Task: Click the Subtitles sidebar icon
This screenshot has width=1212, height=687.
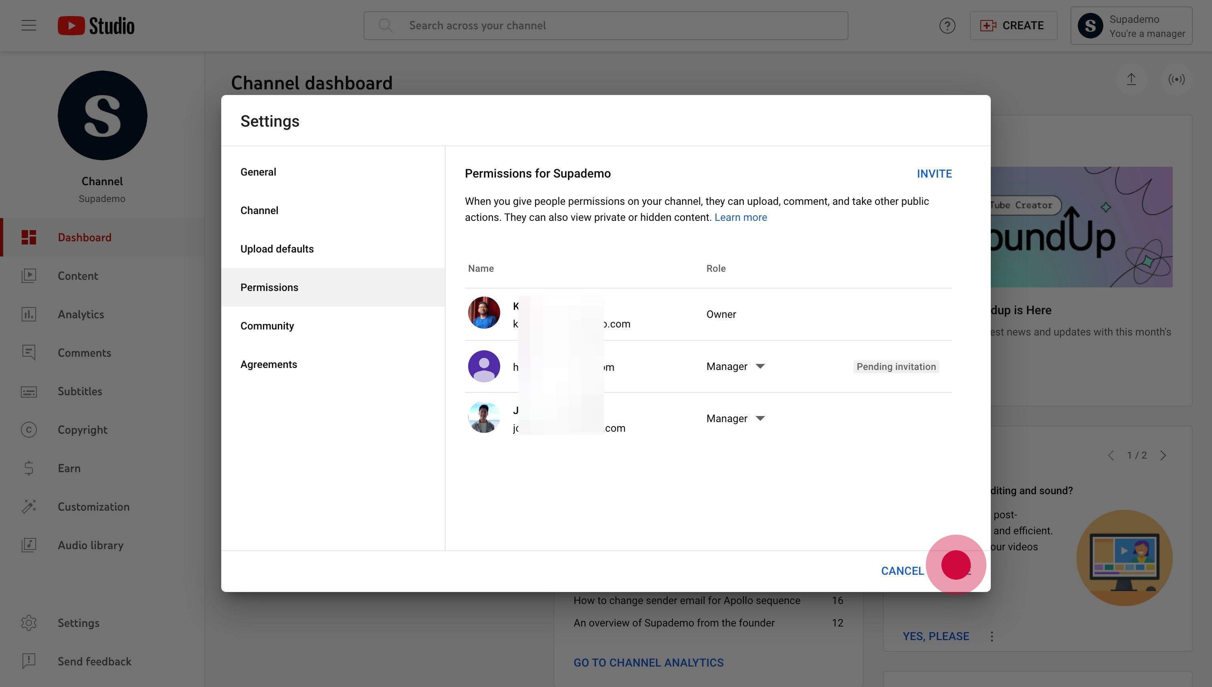Action: [x=29, y=391]
